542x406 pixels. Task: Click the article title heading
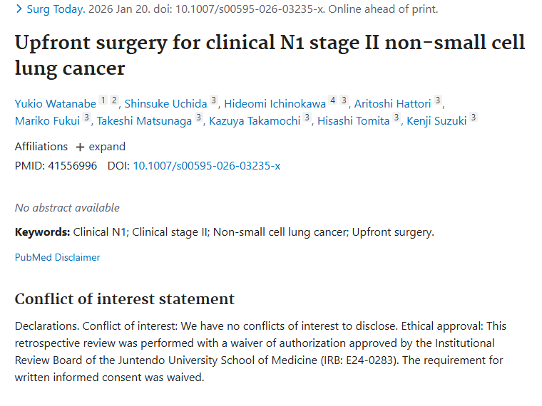pos(270,55)
